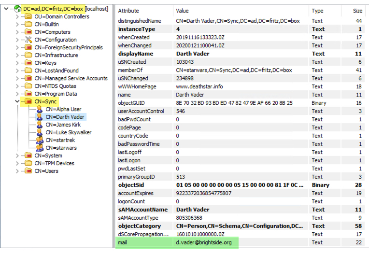
Task: Select the displayName attribute
Action: click(x=136, y=54)
